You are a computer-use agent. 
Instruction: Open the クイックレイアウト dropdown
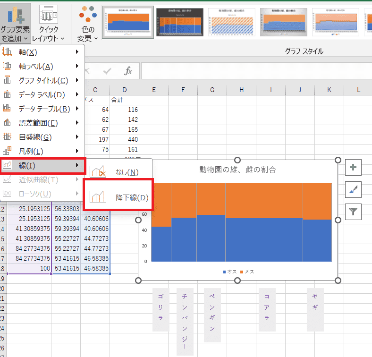pyautogui.click(x=49, y=23)
